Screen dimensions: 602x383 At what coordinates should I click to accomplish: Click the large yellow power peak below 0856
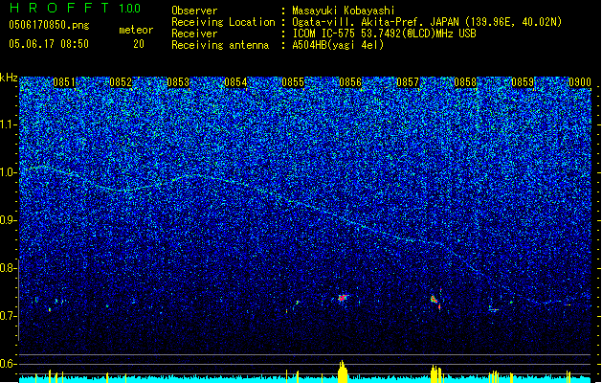343,372
